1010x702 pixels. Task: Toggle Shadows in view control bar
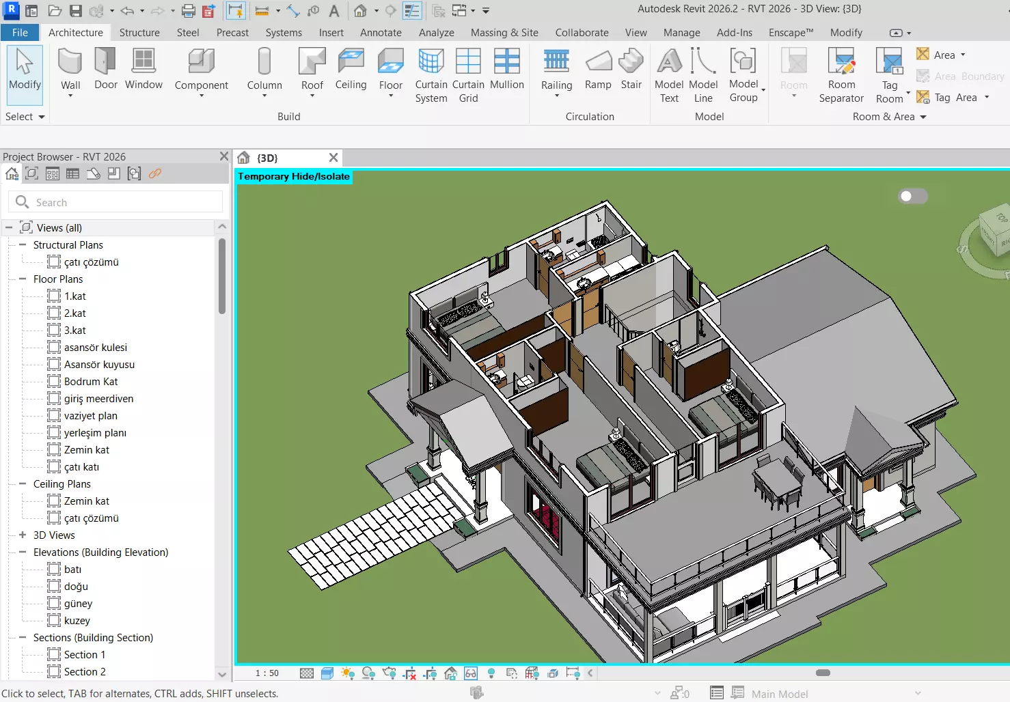click(368, 673)
